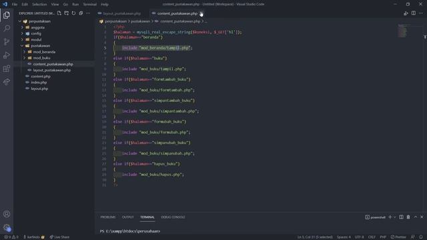Click the feedback icon in status bar
The width and height of the screenshot is (427, 240).
(413, 237)
